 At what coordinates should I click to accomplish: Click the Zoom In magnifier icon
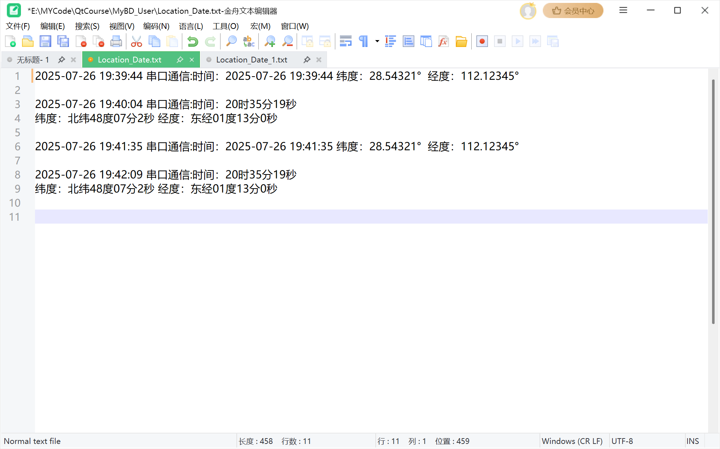270,42
